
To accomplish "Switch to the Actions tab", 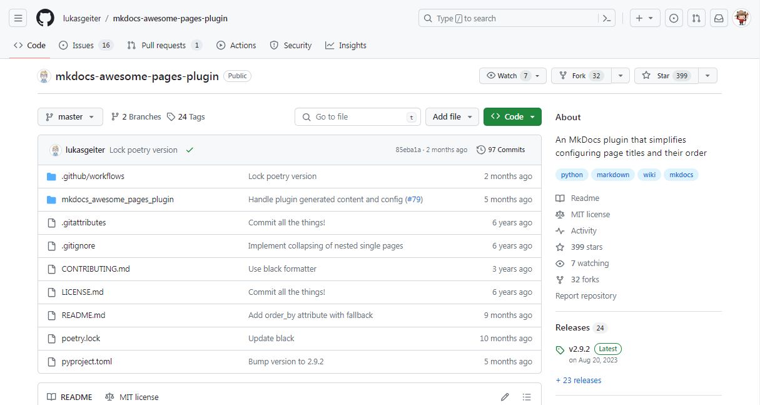I will click(236, 45).
